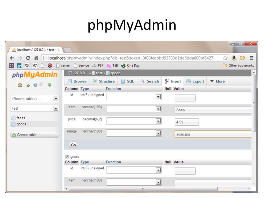Open the second Wikipedia W bookmark
The width and height of the screenshot is (264, 198).
[35, 66]
